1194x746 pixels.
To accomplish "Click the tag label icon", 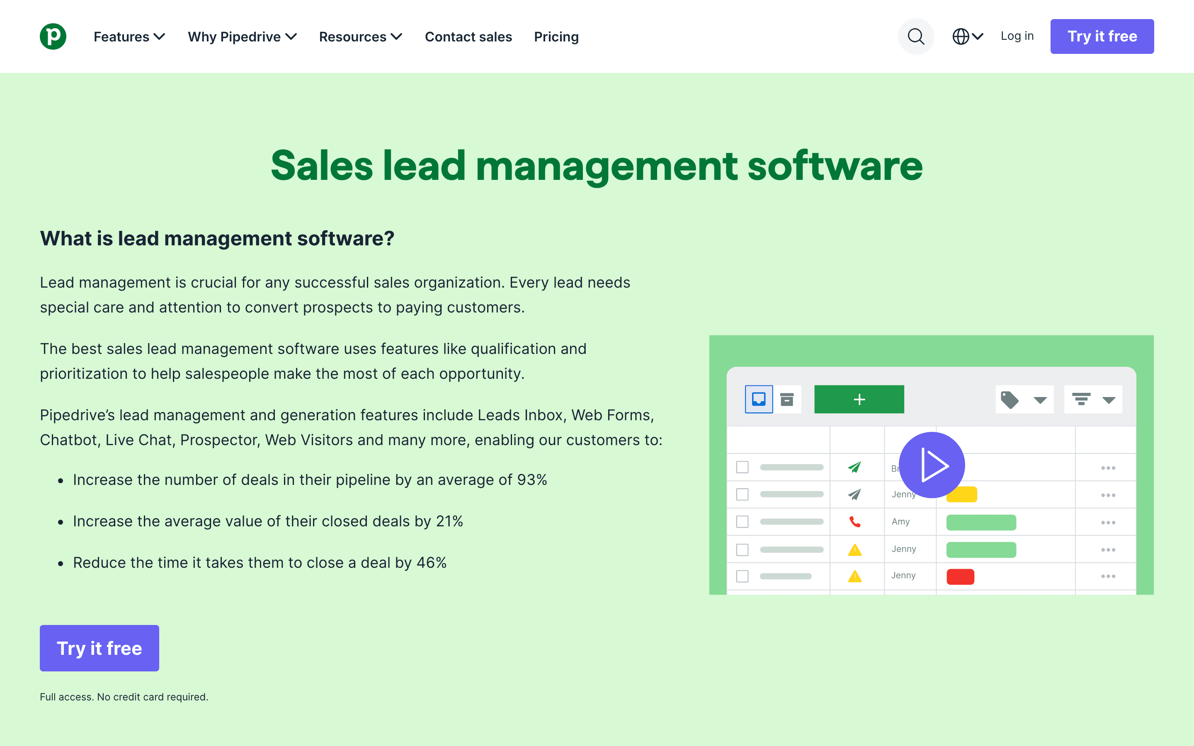I will [x=1010, y=400].
